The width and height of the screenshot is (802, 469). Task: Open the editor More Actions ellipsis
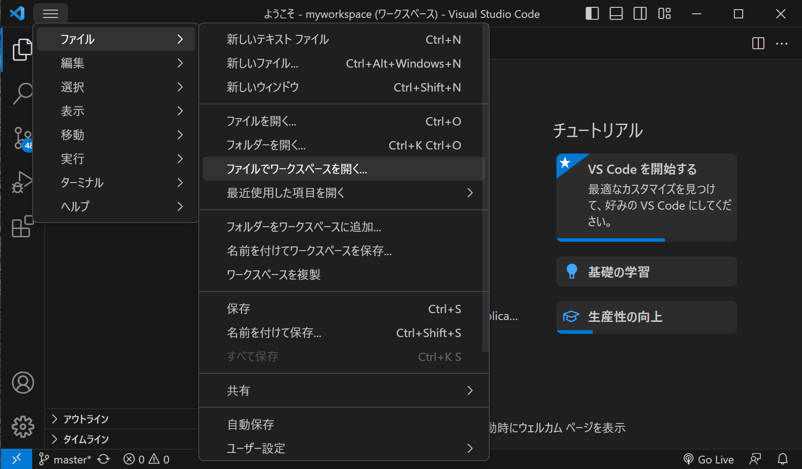pyautogui.click(x=782, y=44)
